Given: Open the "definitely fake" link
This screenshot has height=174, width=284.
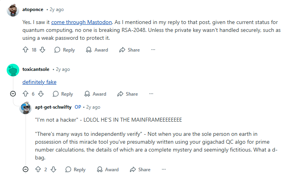Looking at the screenshot, I should coord(39,82).
